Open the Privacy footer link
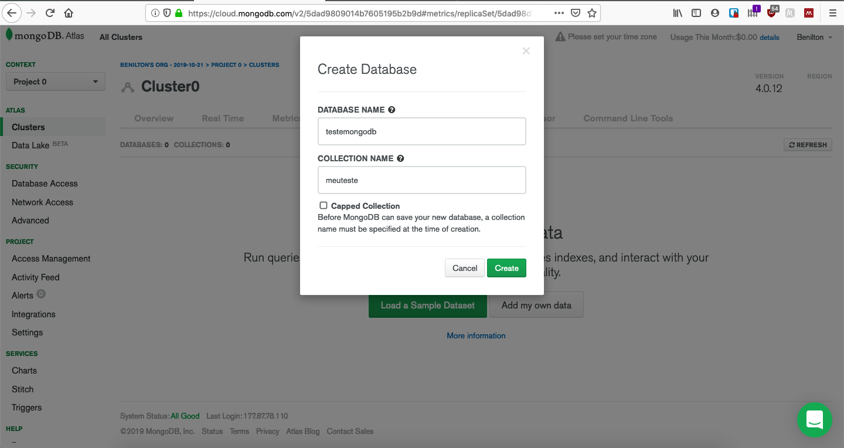This screenshot has height=448, width=844. pyautogui.click(x=267, y=431)
